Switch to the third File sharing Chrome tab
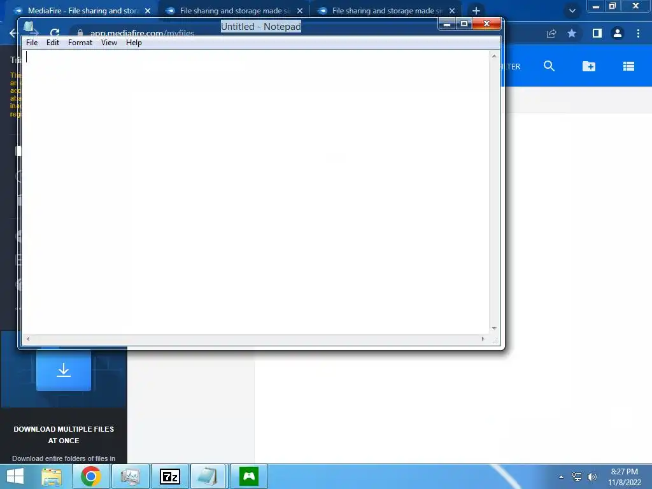The height and width of the screenshot is (489, 652). (385, 11)
